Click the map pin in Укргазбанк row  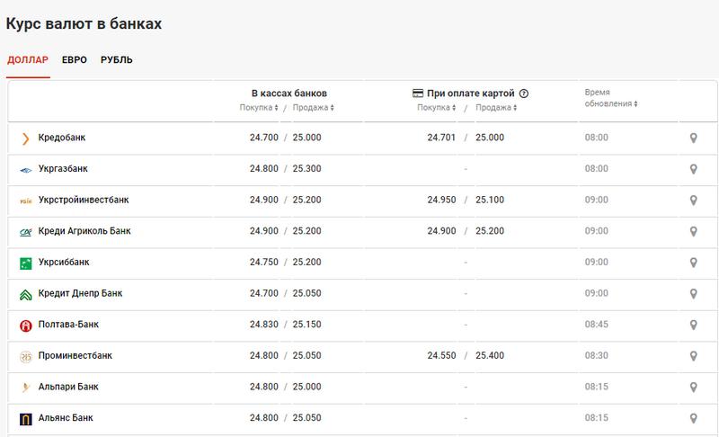693,169
